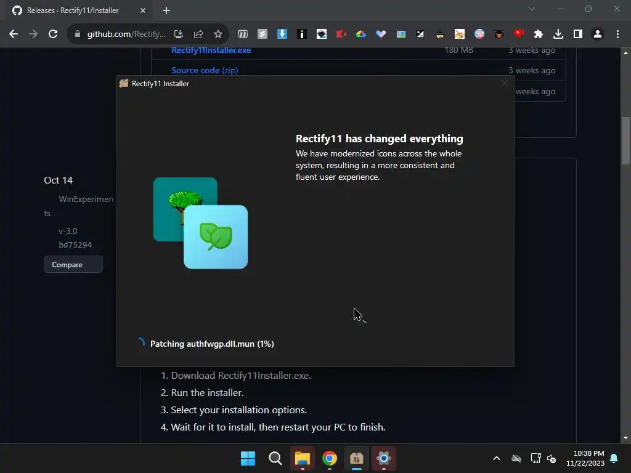Open the red video camera extension
Screen dimensions: 631x473
tap(341, 34)
